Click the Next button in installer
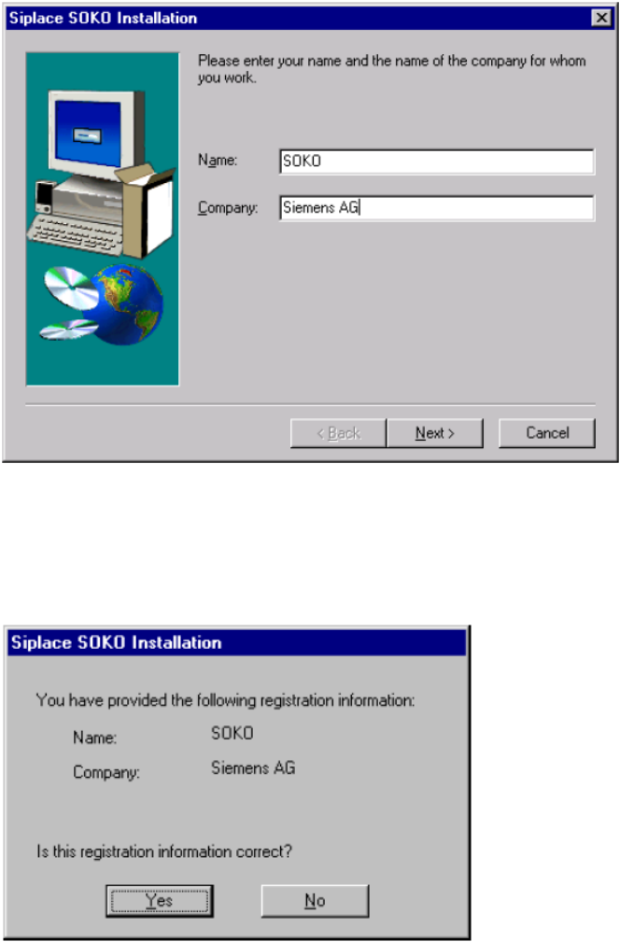The height and width of the screenshot is (942, 620). (435, 433)
